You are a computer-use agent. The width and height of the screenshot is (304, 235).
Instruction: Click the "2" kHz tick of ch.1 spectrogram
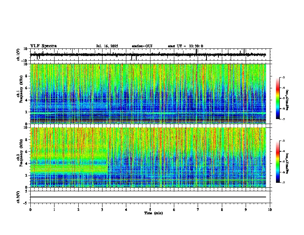[27, 112]
